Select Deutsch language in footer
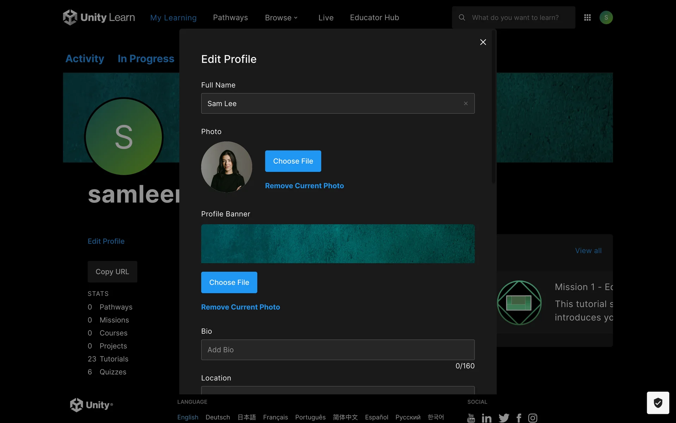The height and width of the screenshot is (423, 676). pyautogui.click(x=218, y=417)
